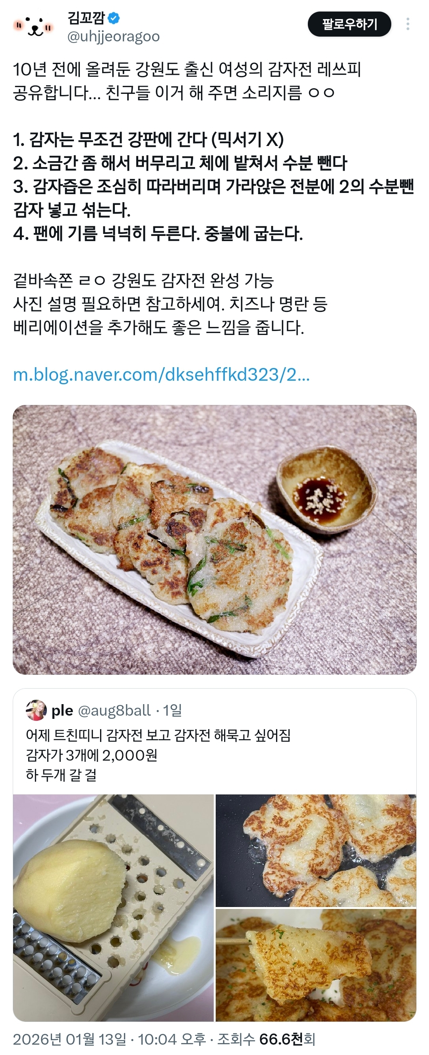Open the m.blog.naver.com recipe link

point(162,375)
